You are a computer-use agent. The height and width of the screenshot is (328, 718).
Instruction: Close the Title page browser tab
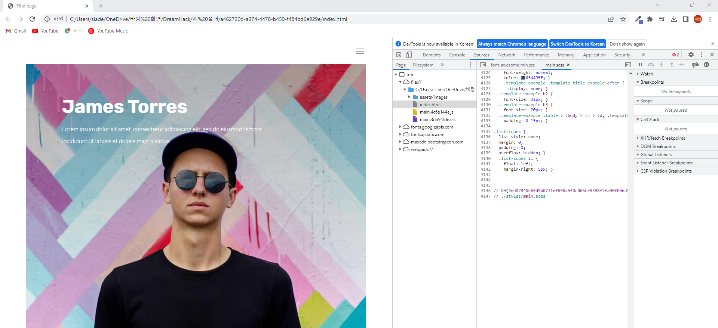coord(87,6)
